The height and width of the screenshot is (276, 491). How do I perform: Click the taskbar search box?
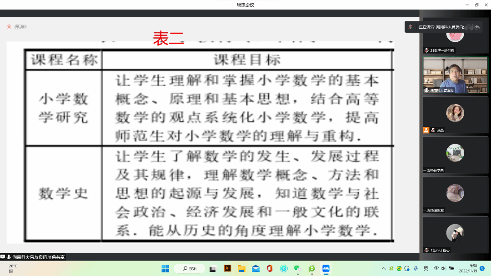coord(189,268)
